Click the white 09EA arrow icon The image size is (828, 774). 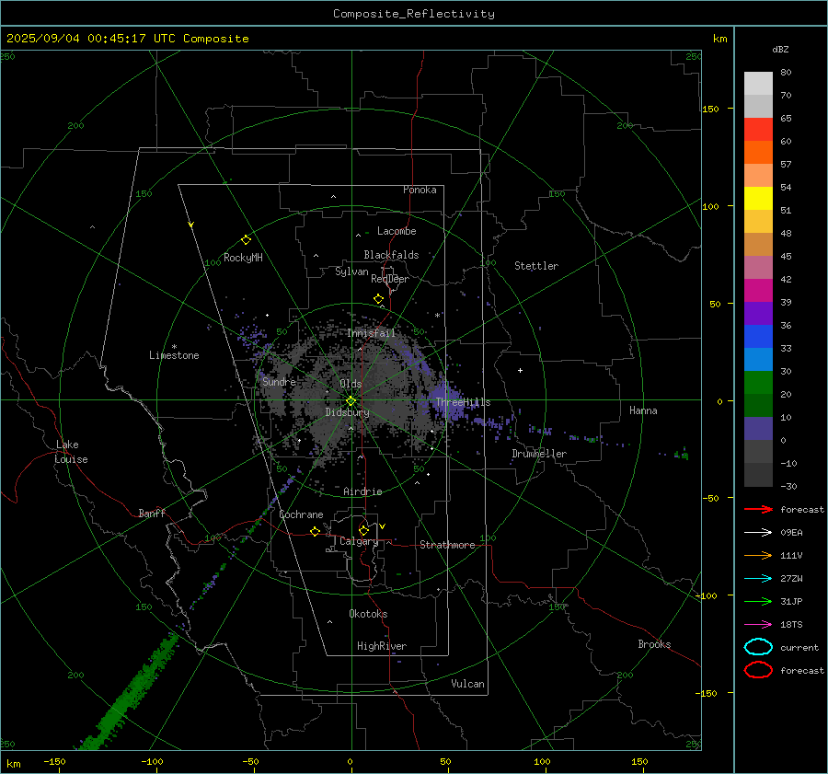click(x=758, y=532)
